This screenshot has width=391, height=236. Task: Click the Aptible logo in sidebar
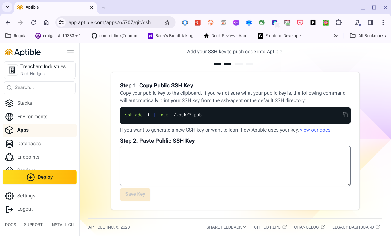click(23, 52)
